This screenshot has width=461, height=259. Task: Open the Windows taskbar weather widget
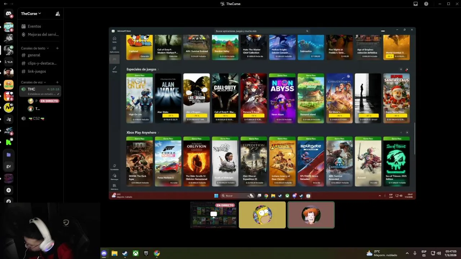click(381, 253)
